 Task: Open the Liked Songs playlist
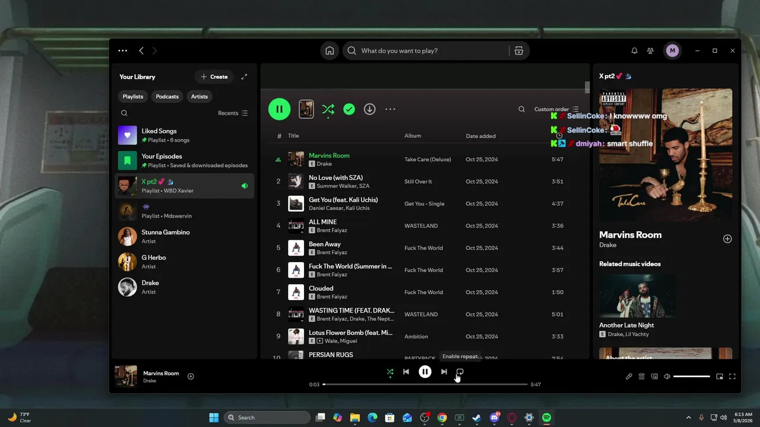point(184,135)
